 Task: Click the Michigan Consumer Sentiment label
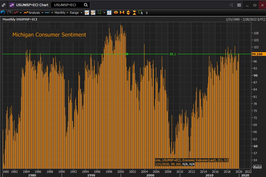coord(49,35)
